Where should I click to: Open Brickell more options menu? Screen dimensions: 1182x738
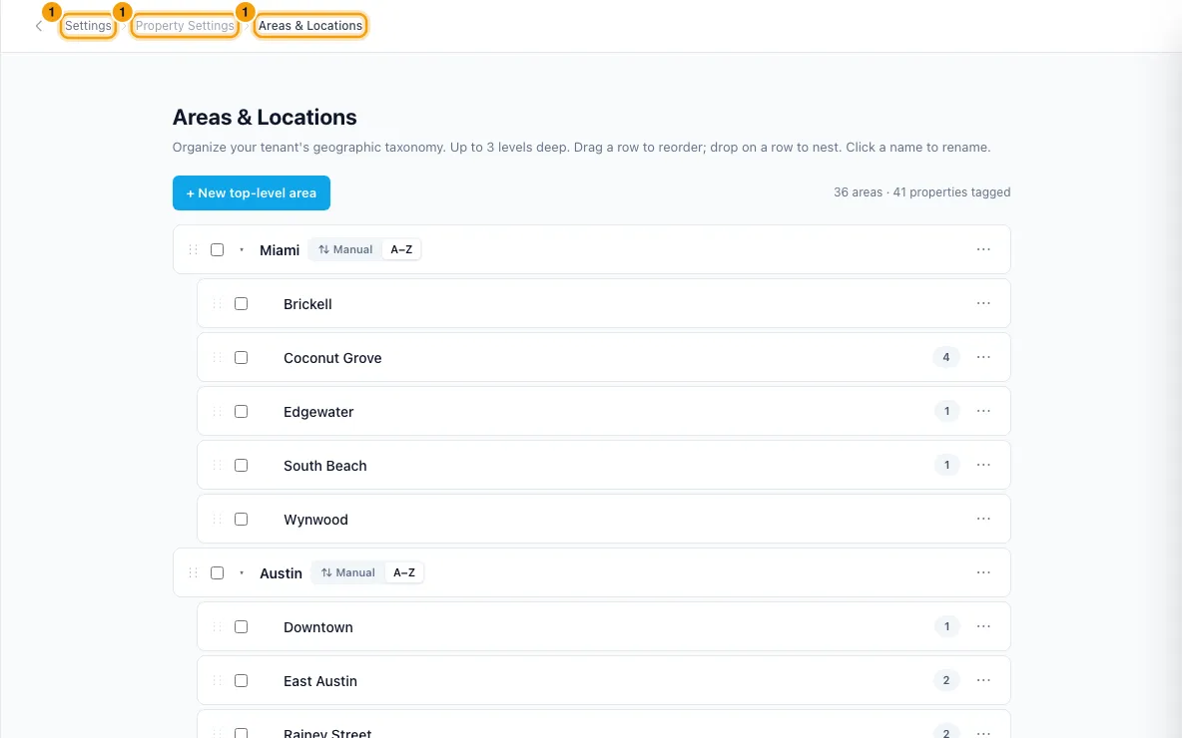pos(983,303)
